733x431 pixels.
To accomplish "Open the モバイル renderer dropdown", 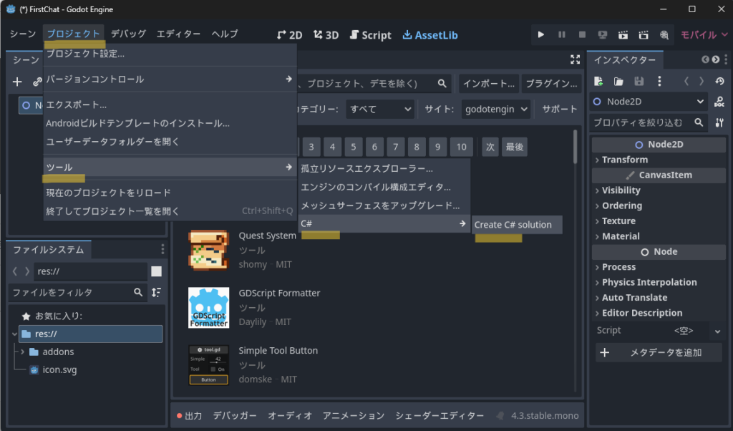I will 704,34.
